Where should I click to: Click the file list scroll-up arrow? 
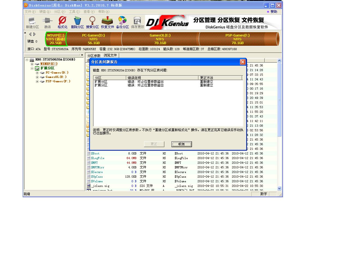pyautogui.click(x=279, y=61)
